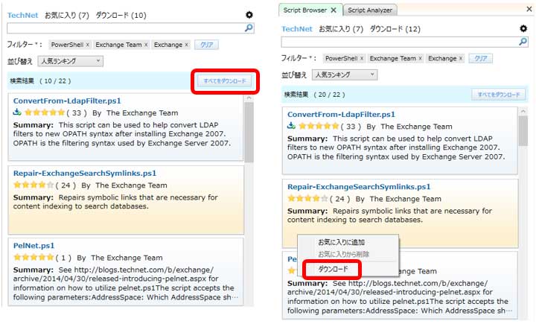
Task: Switch to Script Analyzer tab
Action: click(370, 10)
